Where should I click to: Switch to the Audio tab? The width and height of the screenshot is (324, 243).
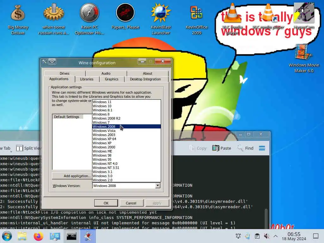tap(106, 73)
